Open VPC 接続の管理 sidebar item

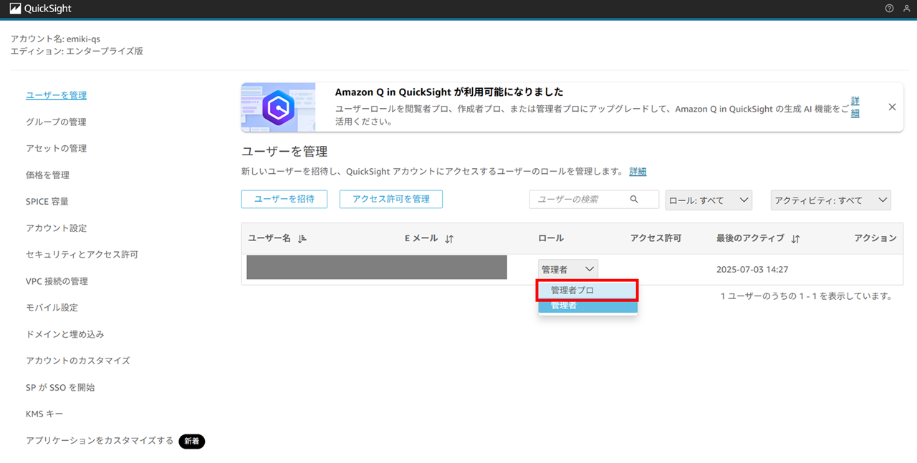(x=57, y=281)
